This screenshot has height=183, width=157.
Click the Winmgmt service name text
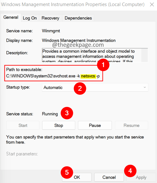pos(51,31)
